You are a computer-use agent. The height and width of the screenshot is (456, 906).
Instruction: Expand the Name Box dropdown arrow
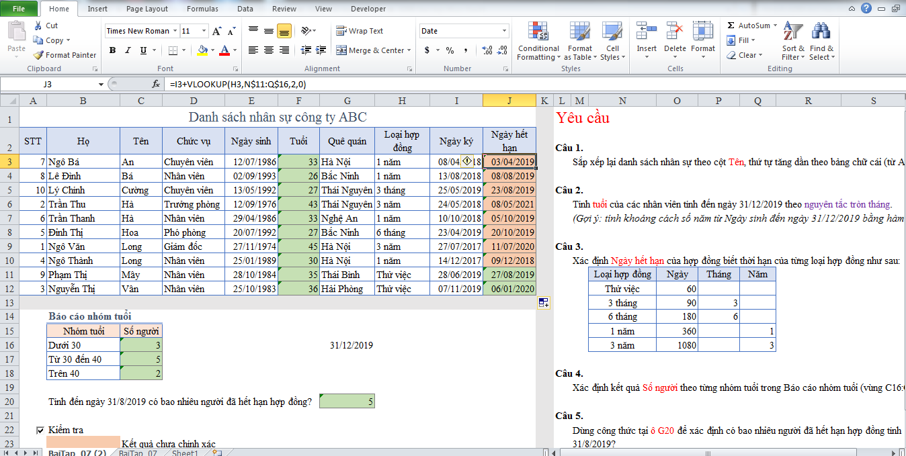point(101,85)
